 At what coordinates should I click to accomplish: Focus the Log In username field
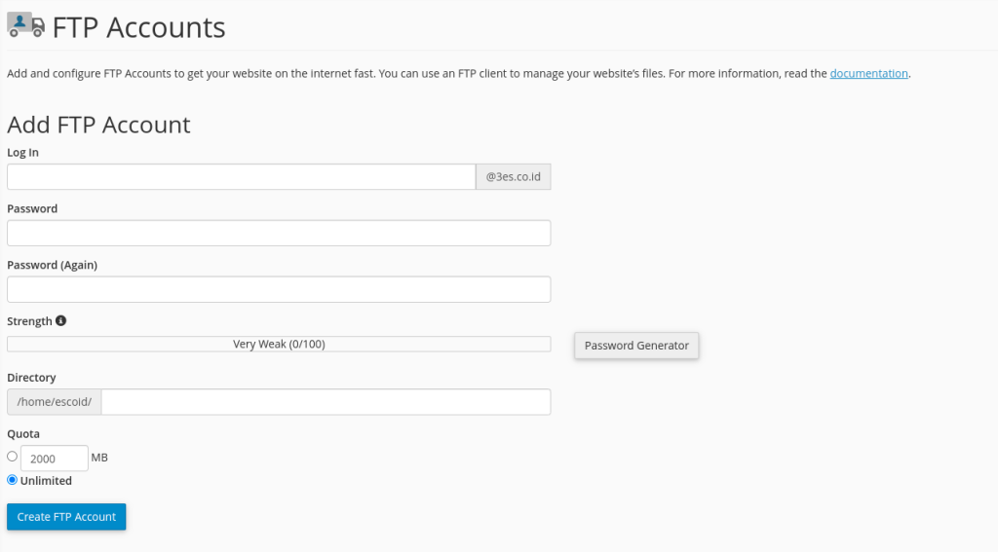pyautogui.click(x=241, y=177)
